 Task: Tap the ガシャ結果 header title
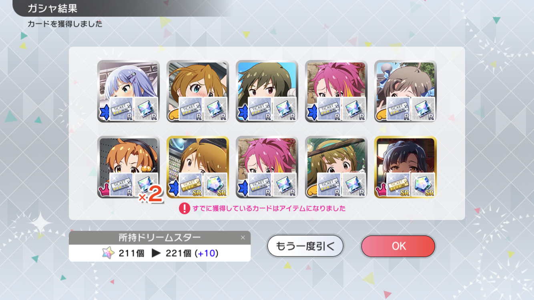52,8
